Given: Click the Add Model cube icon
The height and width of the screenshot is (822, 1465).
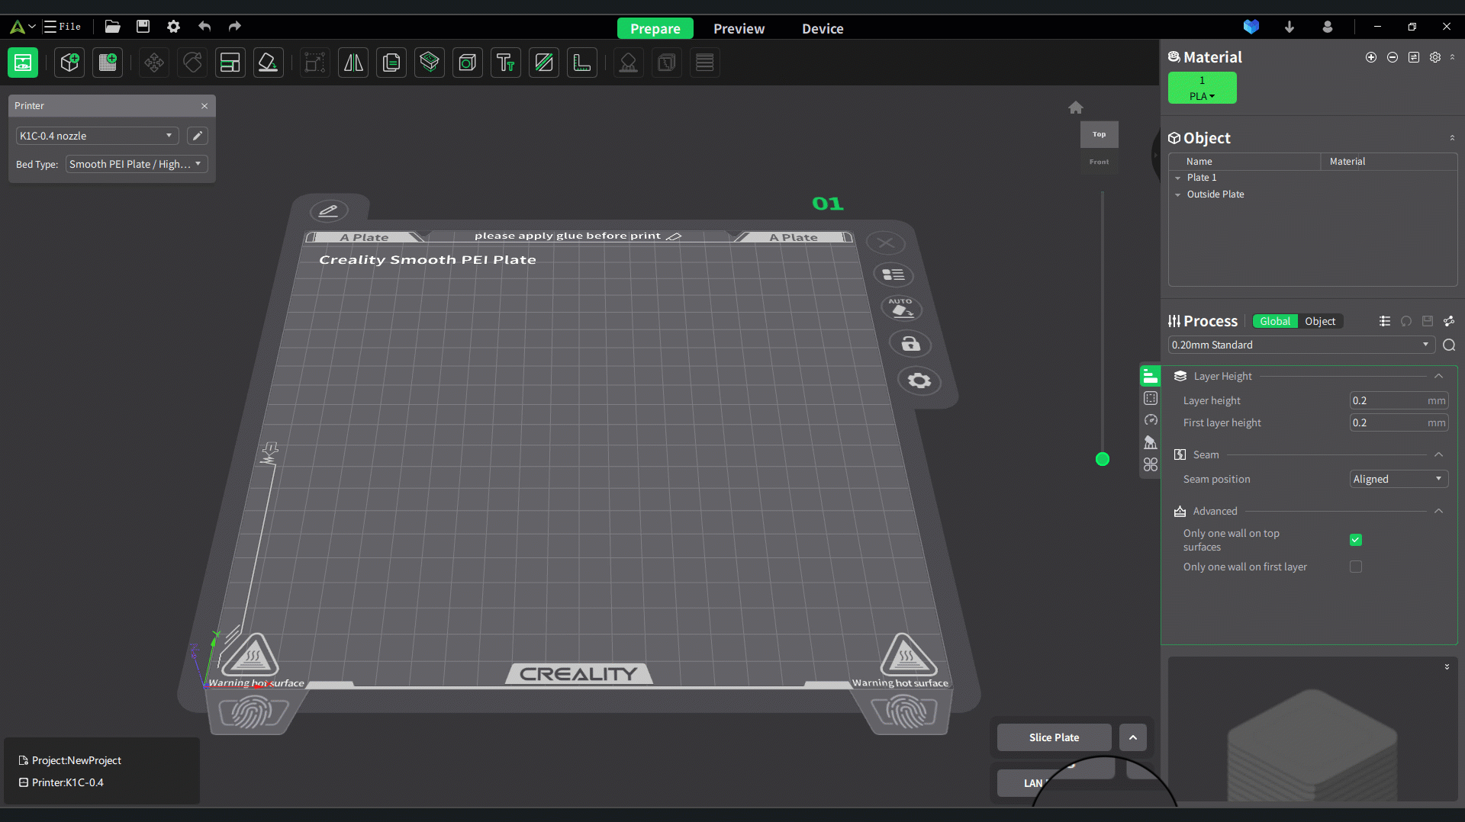Looking at the screenshot, I should pos(69,63).
